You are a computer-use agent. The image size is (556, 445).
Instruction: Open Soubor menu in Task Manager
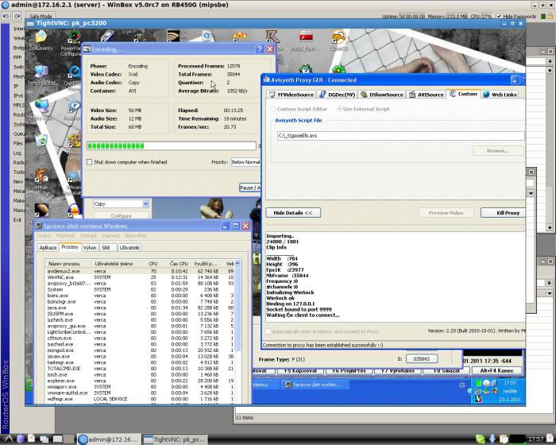(44, 235)
